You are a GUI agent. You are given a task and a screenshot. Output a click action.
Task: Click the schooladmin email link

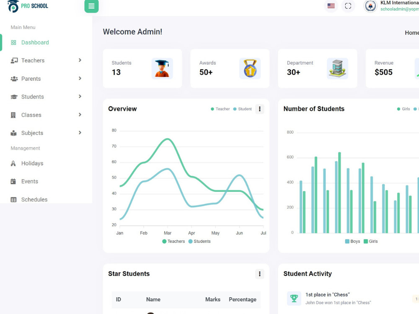point(399,9)
